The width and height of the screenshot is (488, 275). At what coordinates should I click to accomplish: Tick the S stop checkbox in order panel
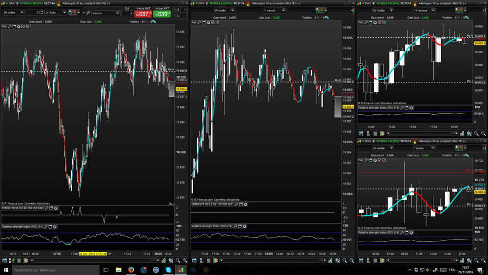(x=174, y=10)
